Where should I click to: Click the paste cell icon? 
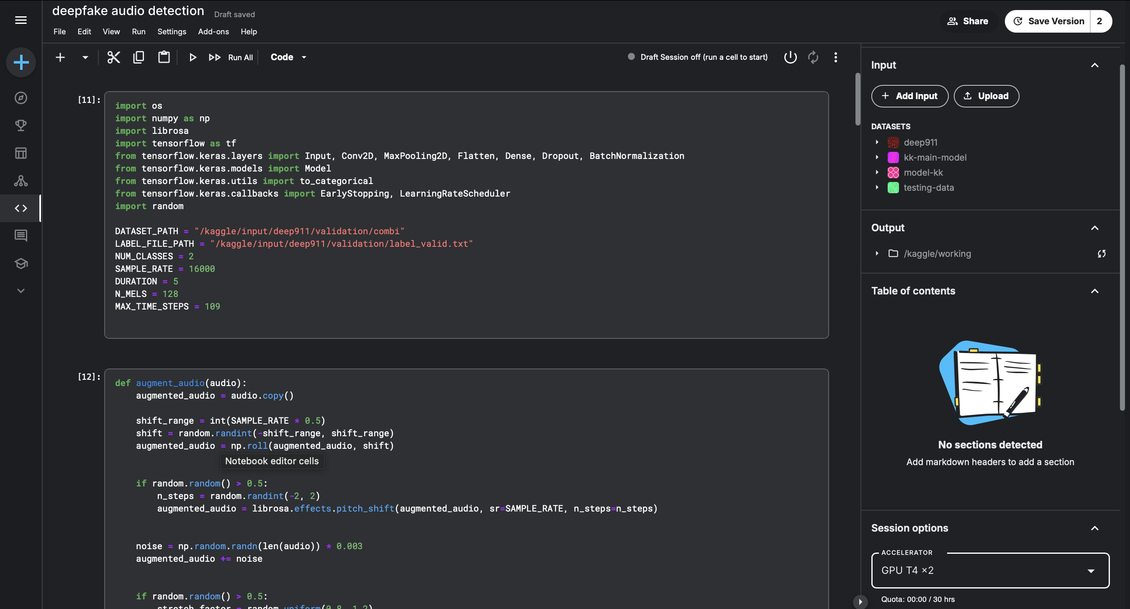point(164,57)
